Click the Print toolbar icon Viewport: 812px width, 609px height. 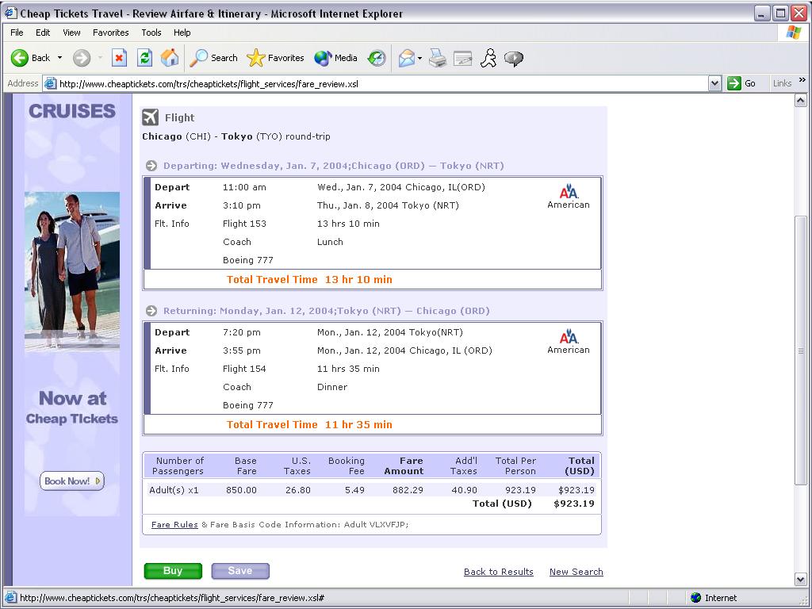(x=438, y=58)
